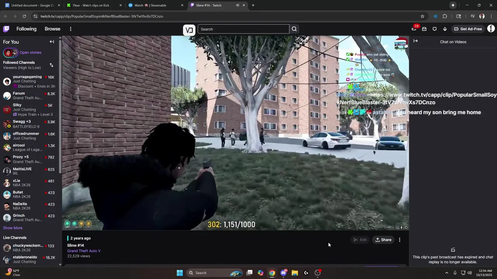Image resolution: width=497 pixels, height=279 pixels.
Task: View site information icon in address bar
Action: 35,16
